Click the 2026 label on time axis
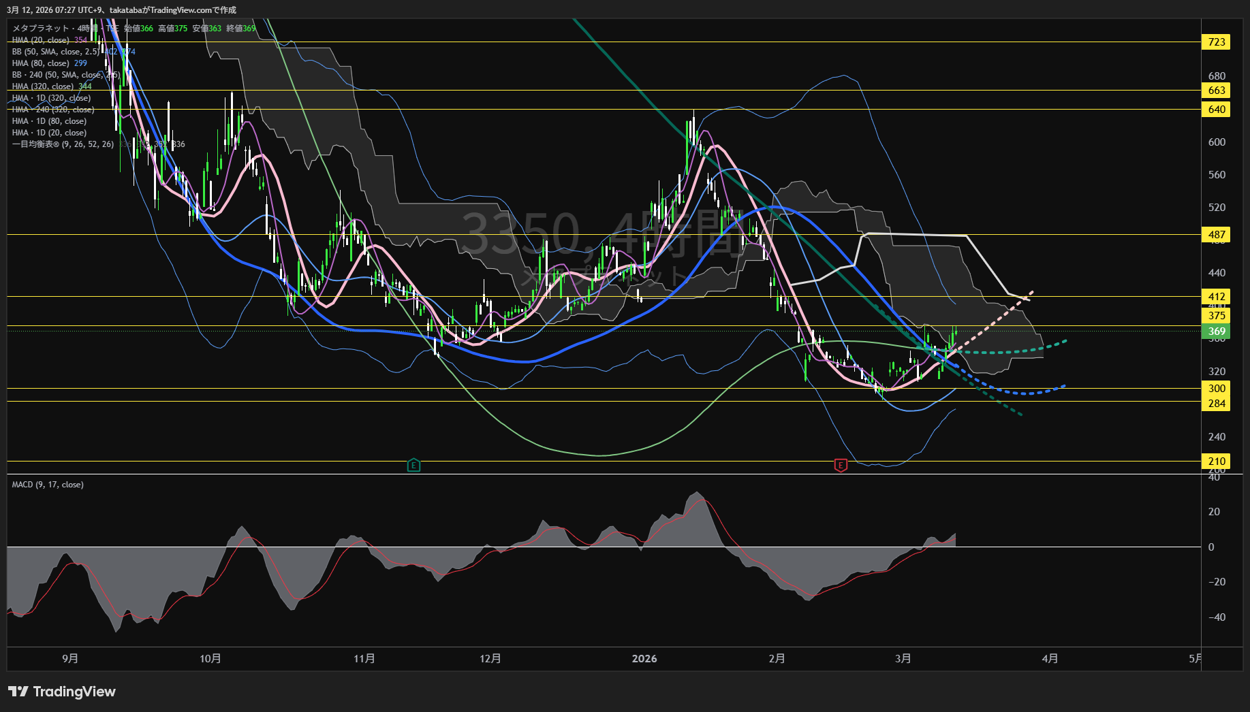Image resolution: width=1250 pixels, height=712 pixels. tap(644, 658)
